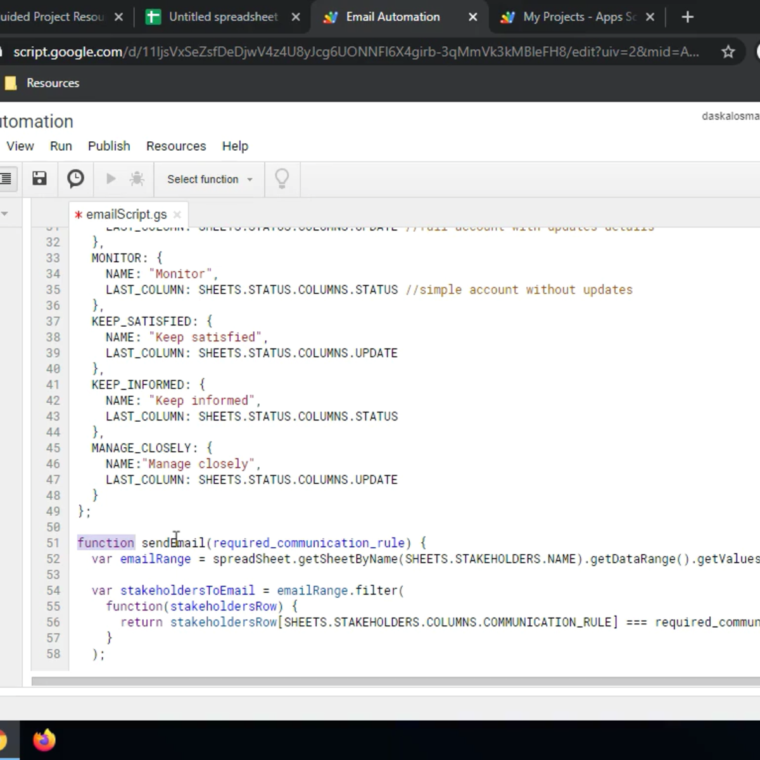Click the Save floppy disk icon
Viewport: 760px width, 760px height.
[x=39, y=179]
